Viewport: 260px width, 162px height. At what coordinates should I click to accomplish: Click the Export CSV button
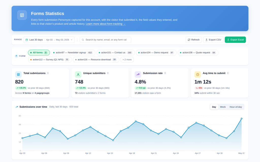tap(213, 40)
